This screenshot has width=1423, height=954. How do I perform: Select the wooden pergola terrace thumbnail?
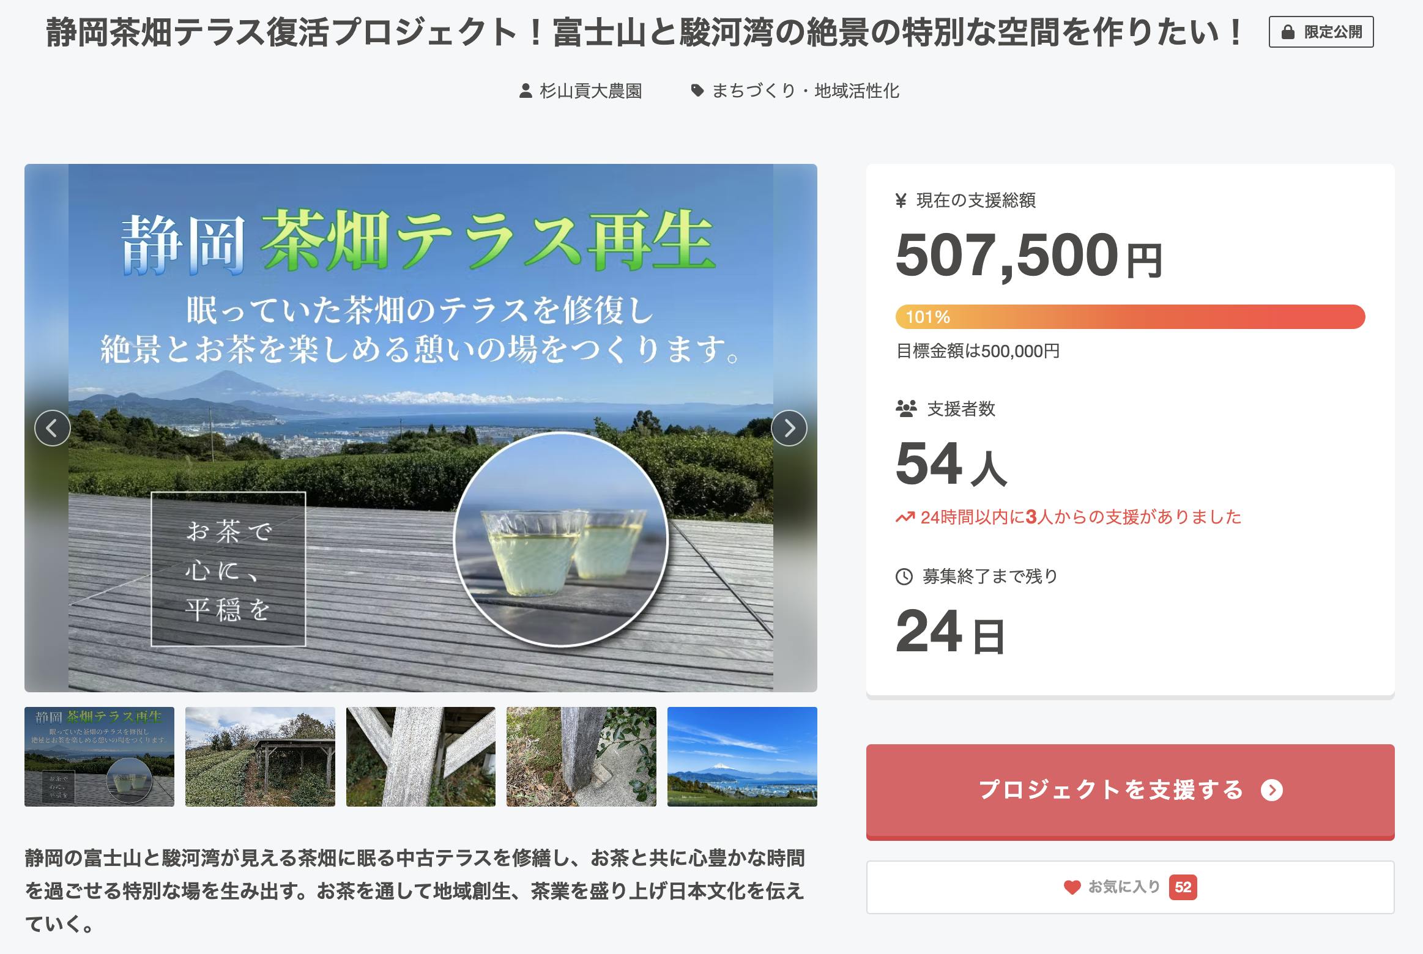pyautogui.click(x=260, y=756)
